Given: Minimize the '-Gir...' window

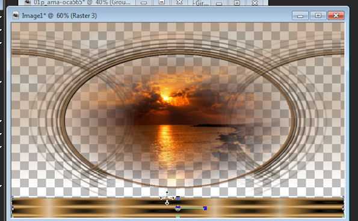Looking at the screenshot, I should [x=219, y=3].
